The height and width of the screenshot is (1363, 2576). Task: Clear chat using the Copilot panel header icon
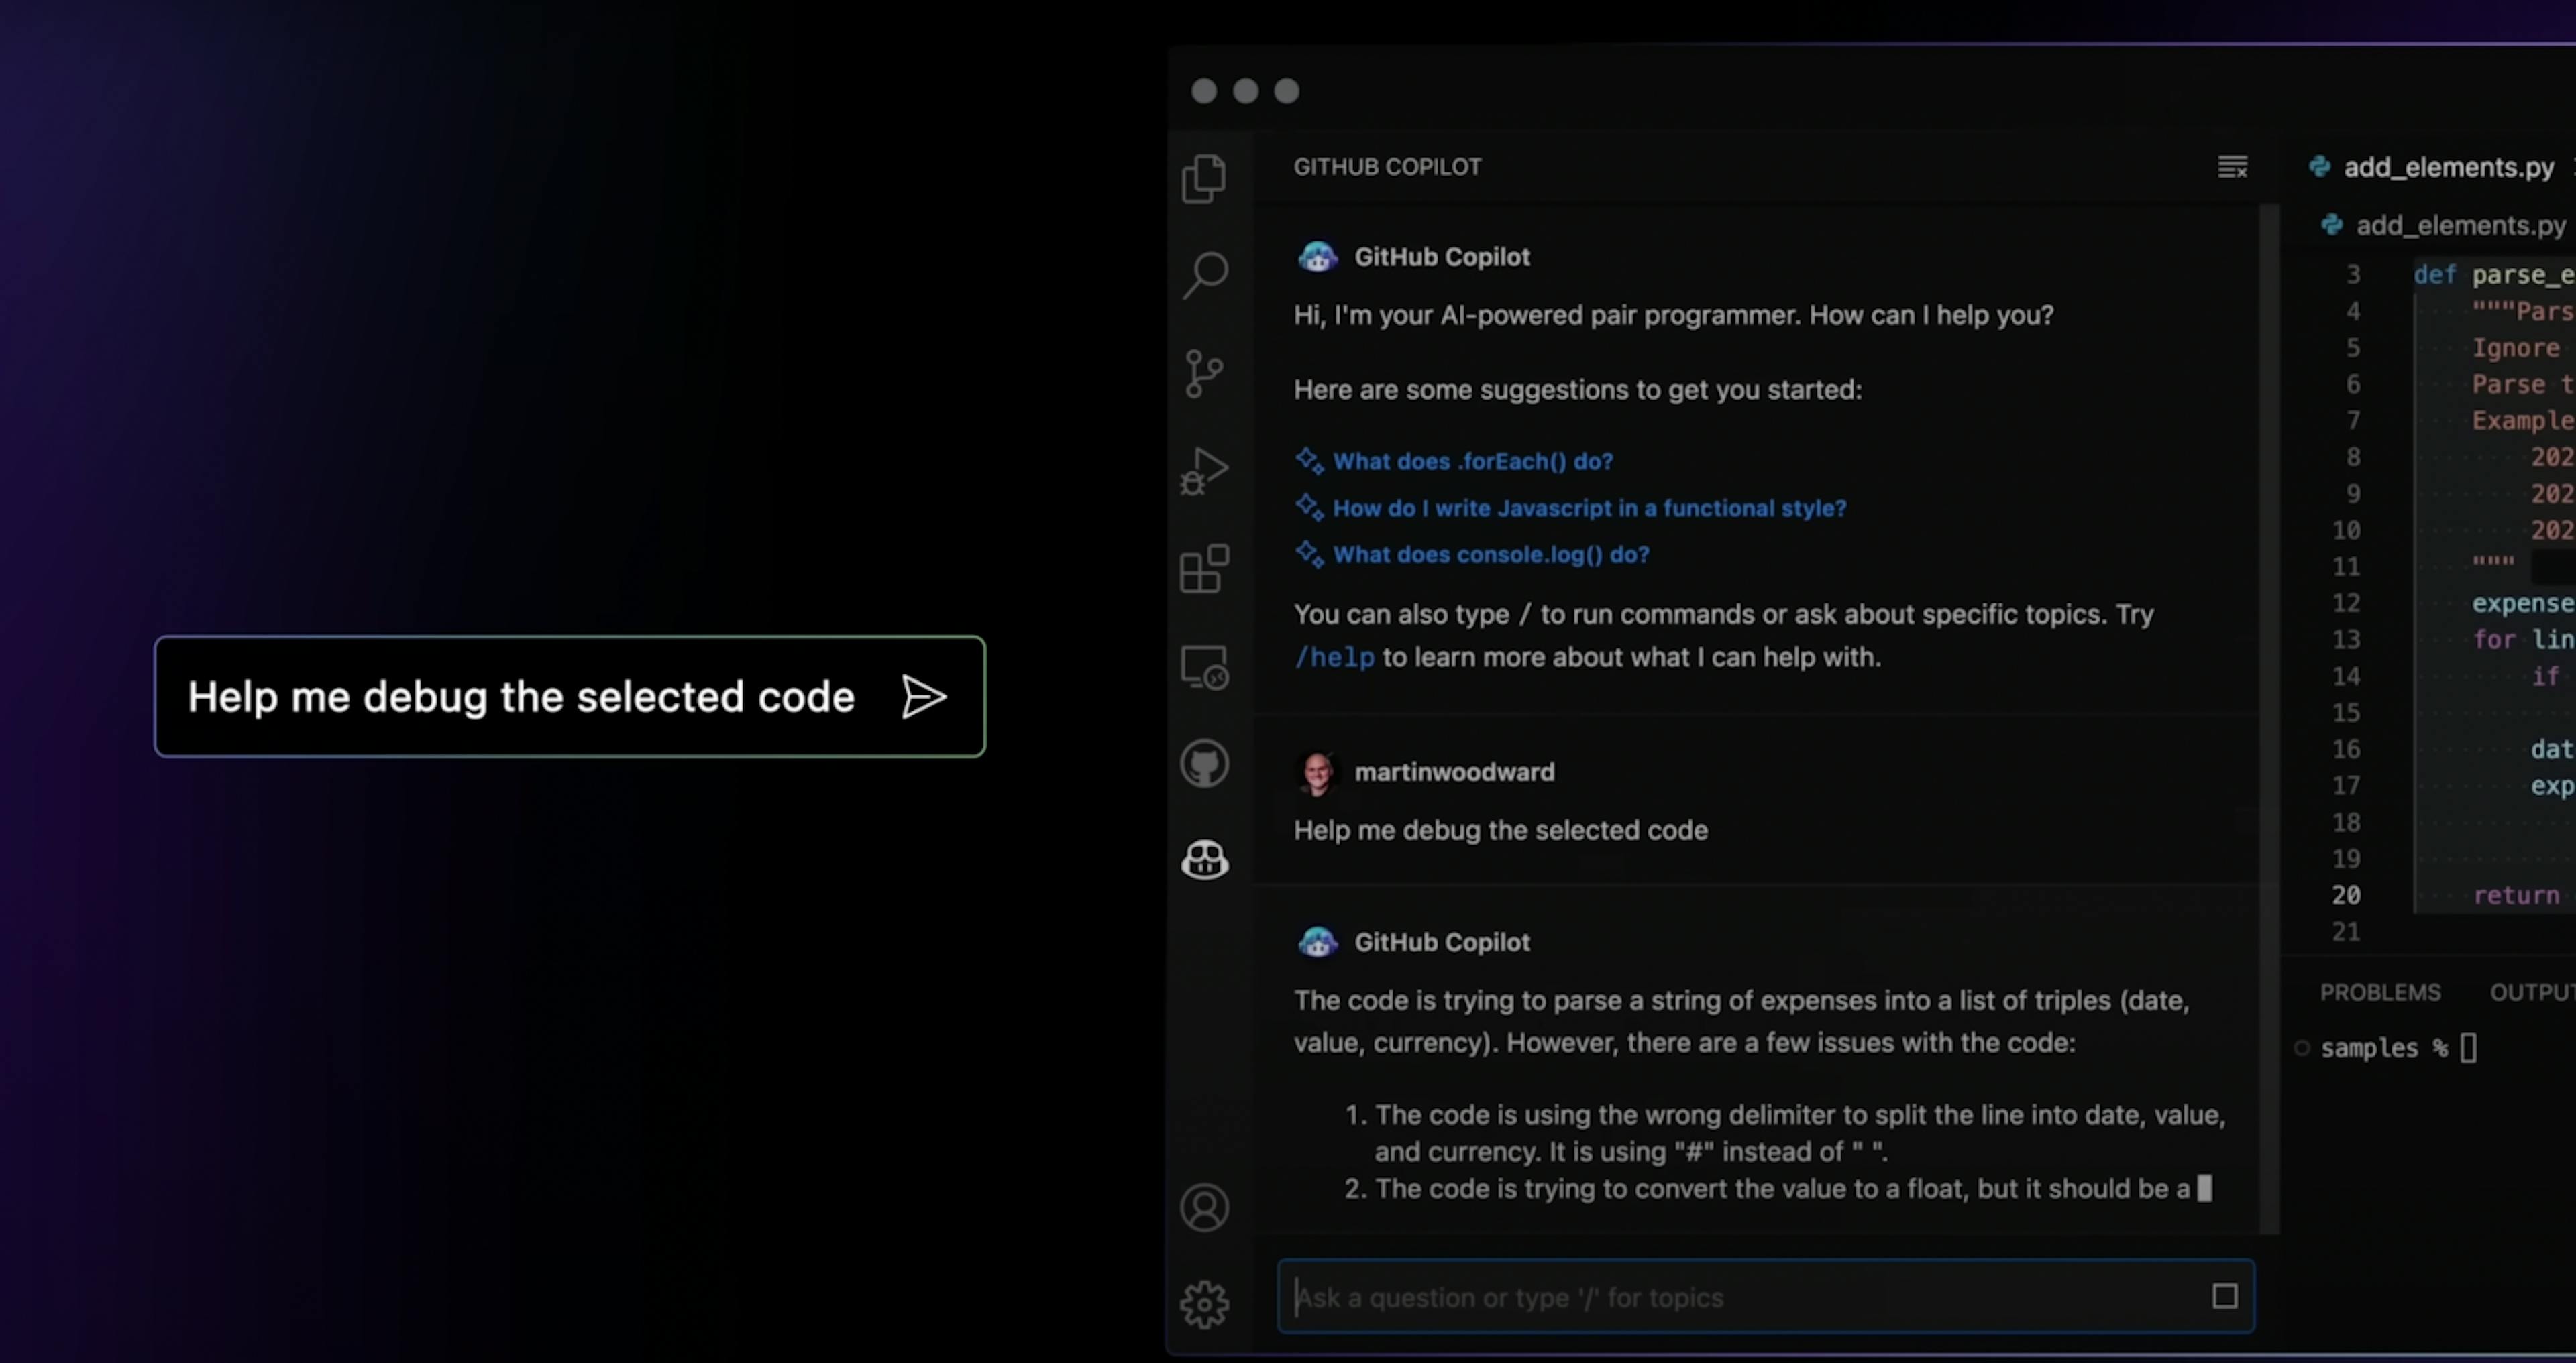[x=2232, y=167]
